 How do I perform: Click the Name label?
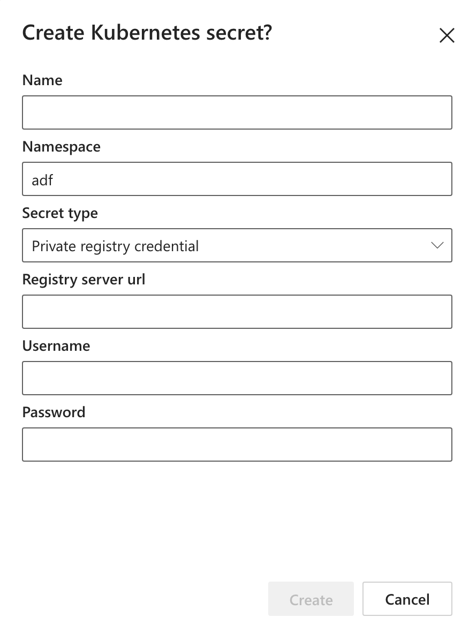[42, 80]
